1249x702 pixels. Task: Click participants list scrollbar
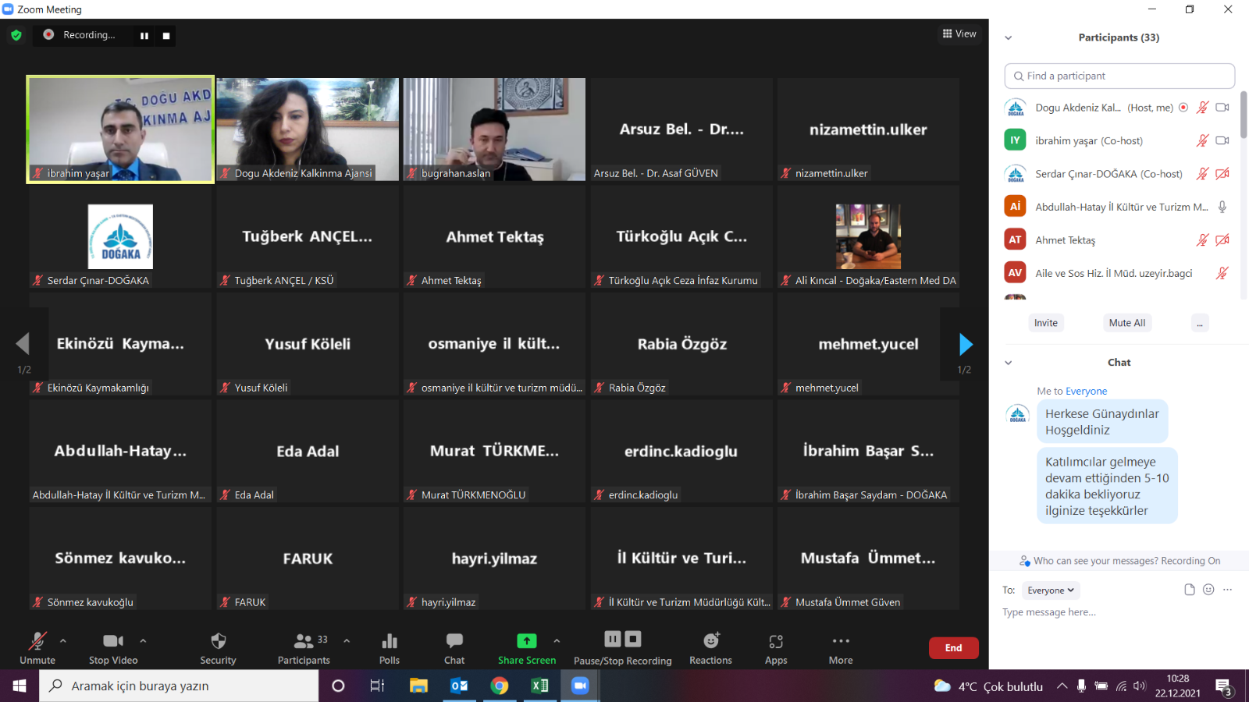(x=1244, y=115)
